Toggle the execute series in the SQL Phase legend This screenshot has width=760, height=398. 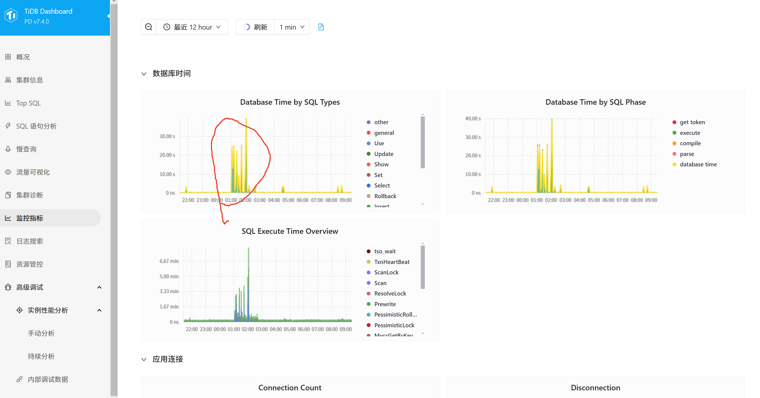(x=690, y=133)
